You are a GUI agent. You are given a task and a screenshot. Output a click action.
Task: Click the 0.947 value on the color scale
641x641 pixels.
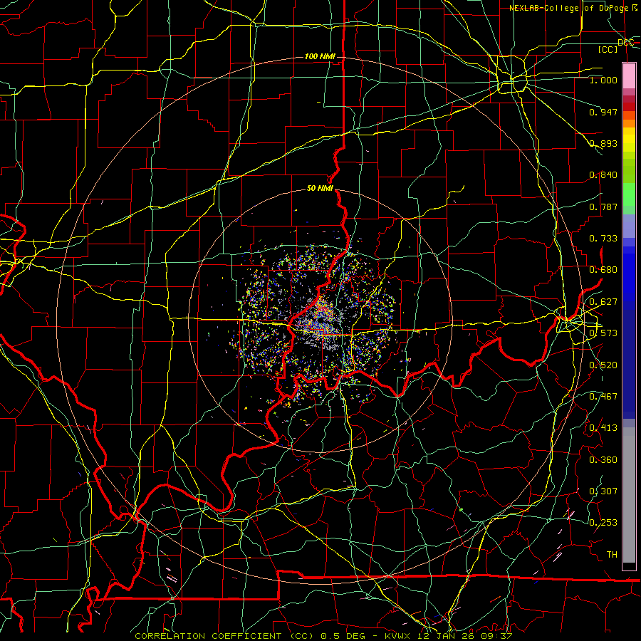[603, 112]
